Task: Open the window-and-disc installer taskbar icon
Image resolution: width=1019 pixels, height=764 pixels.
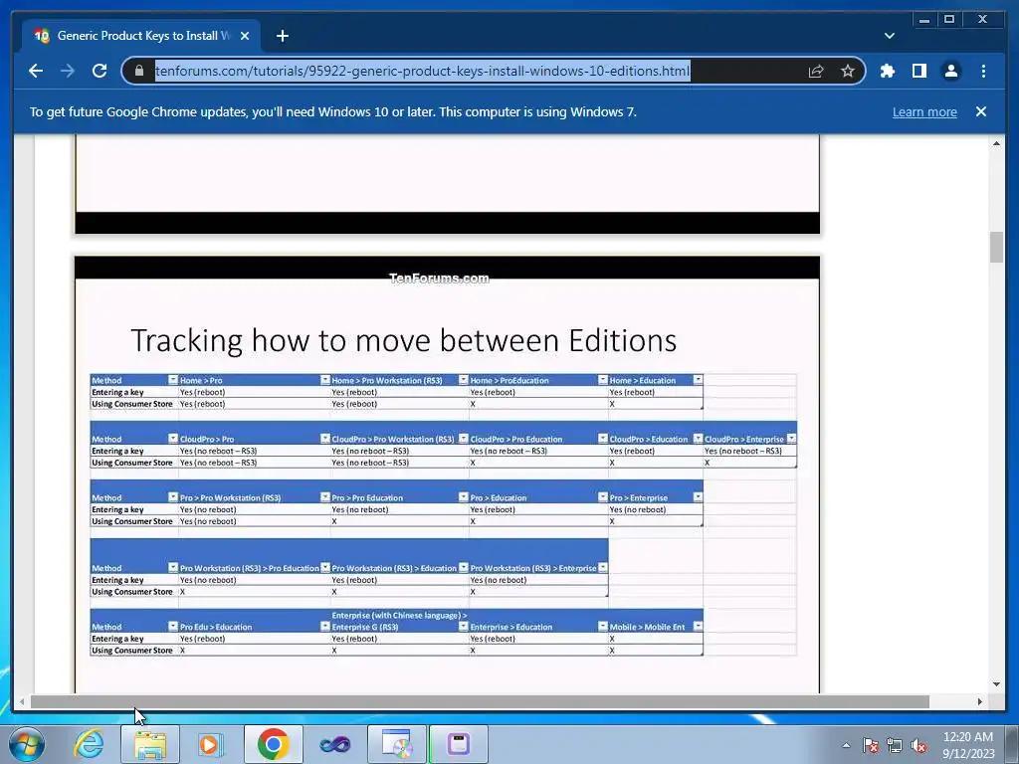Action: point(396,744)
